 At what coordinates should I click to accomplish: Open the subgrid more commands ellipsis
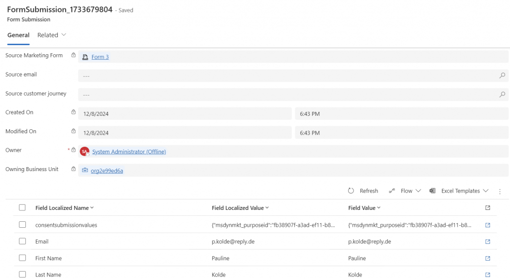[500, 191]
